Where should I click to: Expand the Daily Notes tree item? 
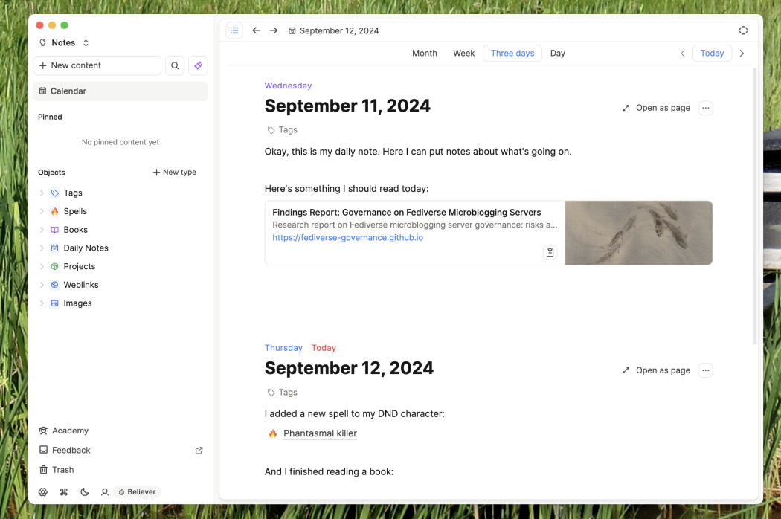tap(42, 248)
